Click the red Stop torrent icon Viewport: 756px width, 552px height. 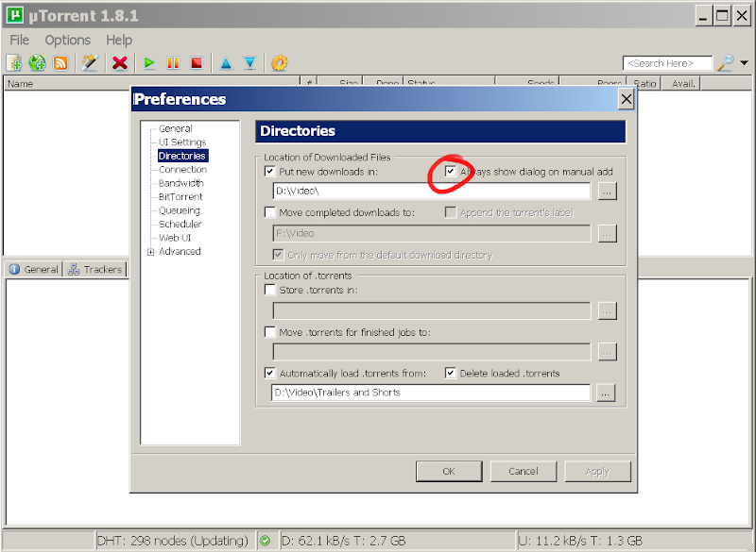coord(197,63)
